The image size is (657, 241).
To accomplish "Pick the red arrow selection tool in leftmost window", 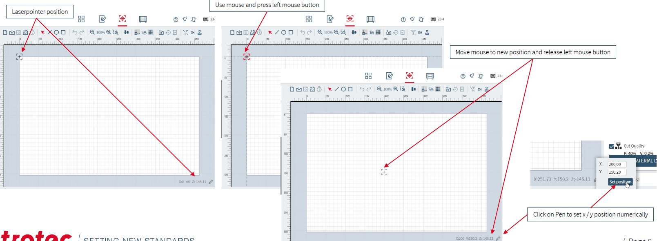I will [x=42, y=32].
